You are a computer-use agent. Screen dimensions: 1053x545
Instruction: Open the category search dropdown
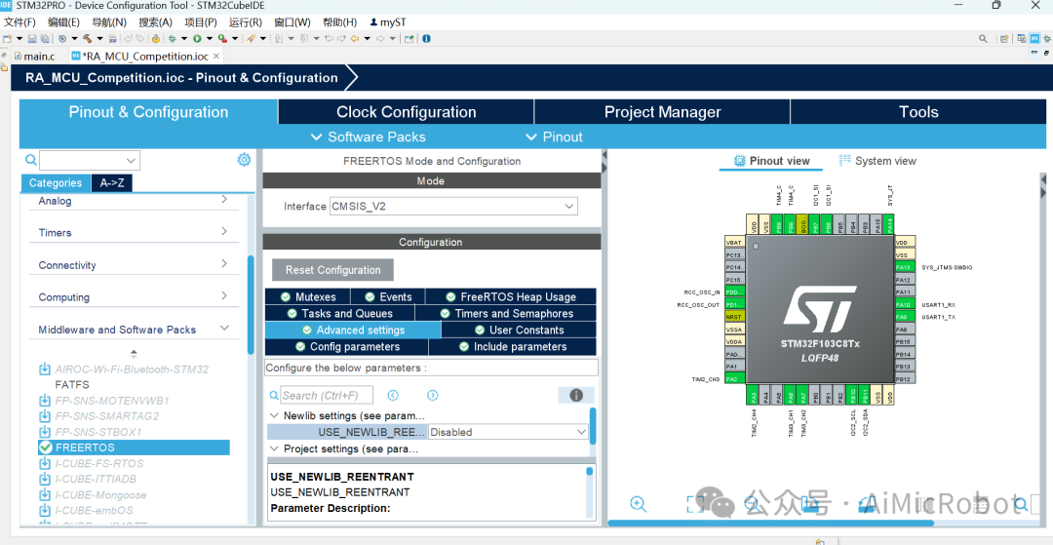131,161
